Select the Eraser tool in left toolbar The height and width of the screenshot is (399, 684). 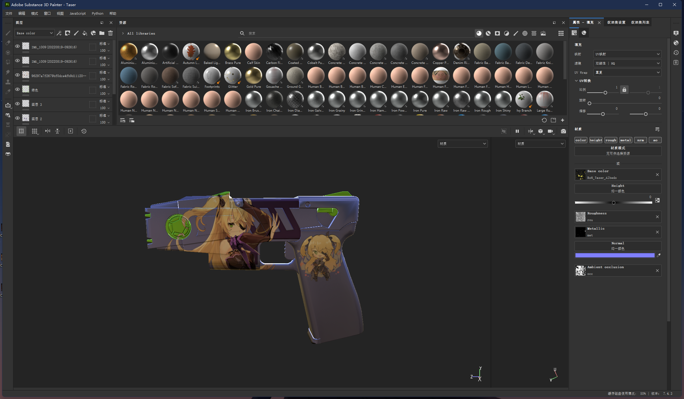coord(8,43)
